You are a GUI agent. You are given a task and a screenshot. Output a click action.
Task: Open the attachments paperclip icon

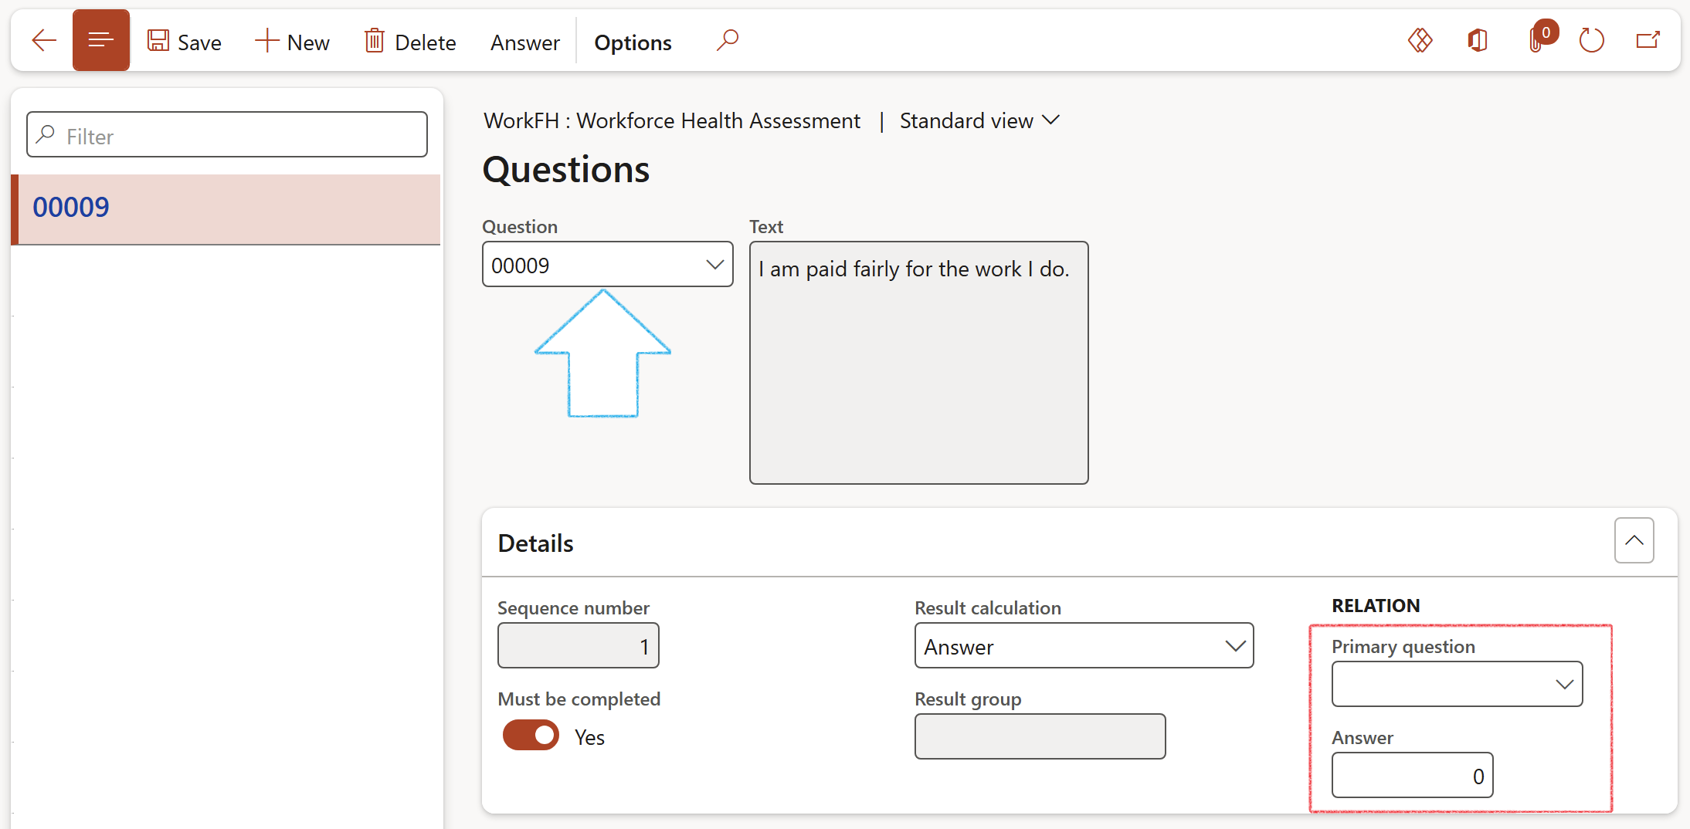[1537, 40]
